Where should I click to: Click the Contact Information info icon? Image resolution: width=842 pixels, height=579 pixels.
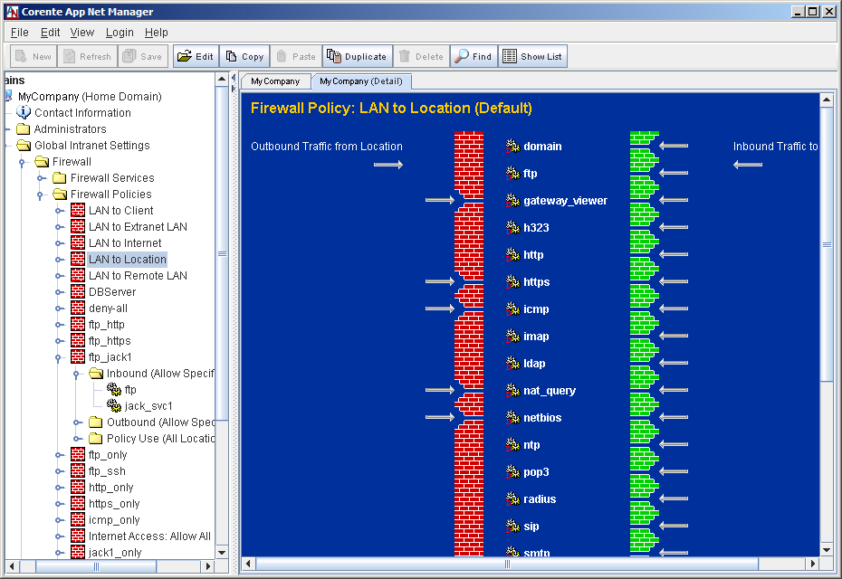pyautogui.click(x=24, y=112)
